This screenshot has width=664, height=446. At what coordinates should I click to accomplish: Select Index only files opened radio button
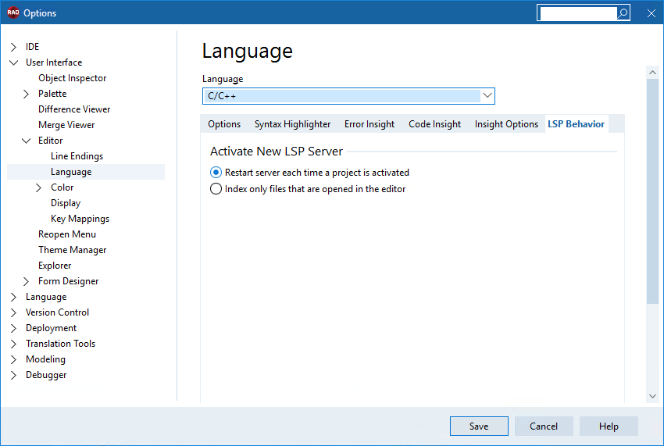[x=216, y=188]
